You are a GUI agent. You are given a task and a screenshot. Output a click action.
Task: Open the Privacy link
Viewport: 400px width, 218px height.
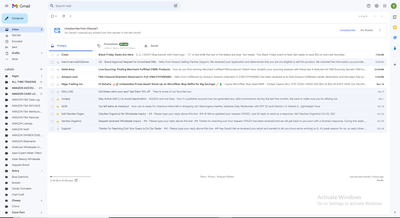212,177
